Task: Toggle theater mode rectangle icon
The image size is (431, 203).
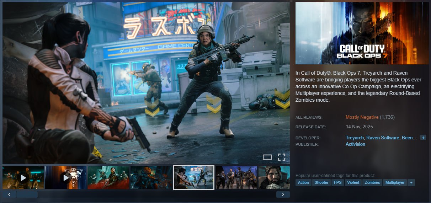Action: click(x=267, y=157)
